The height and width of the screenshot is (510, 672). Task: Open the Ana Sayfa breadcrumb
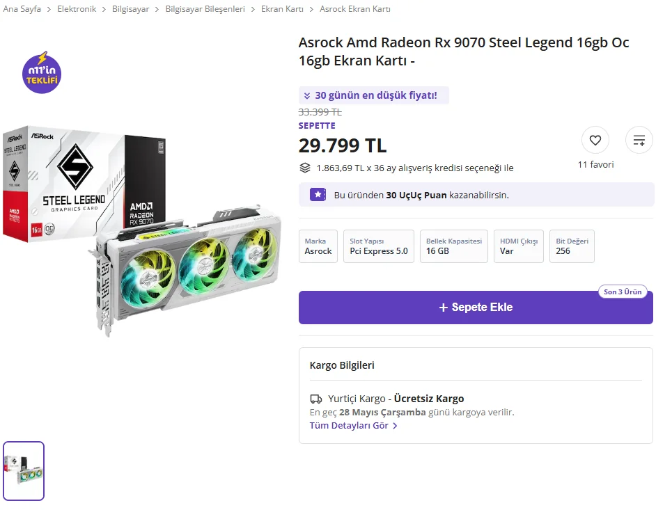pos(22,9)
